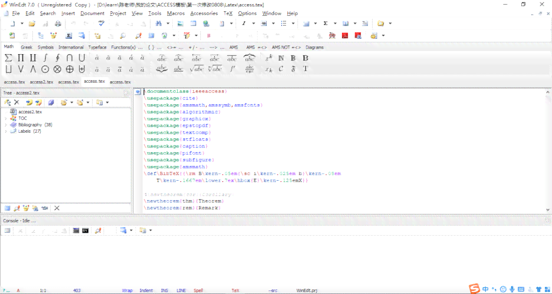
Task: Insert the square root of abc symbol
Action: pos(196,69)
